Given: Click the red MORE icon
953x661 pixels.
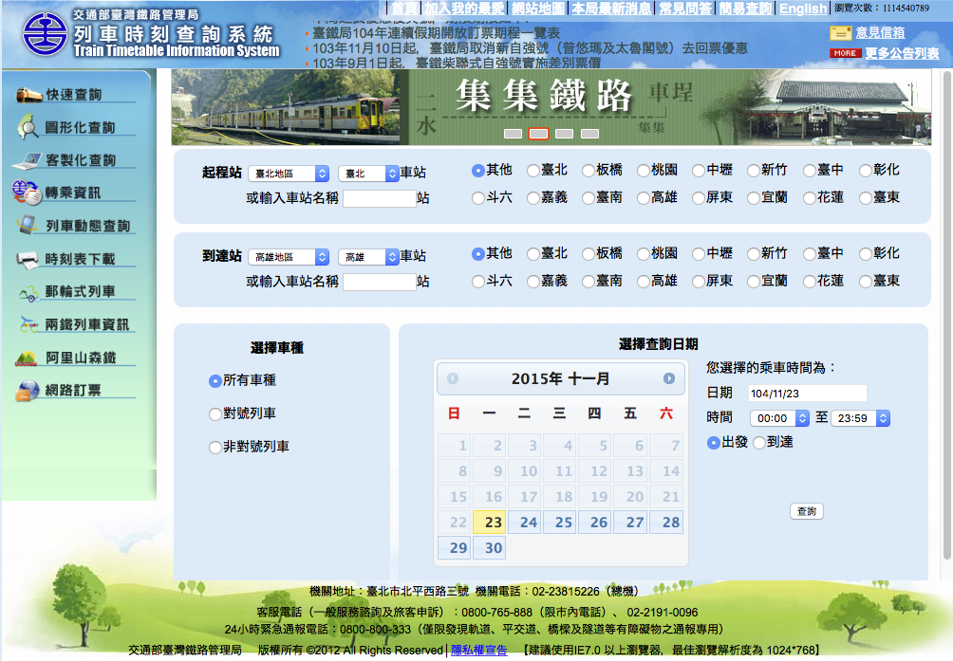Looking at the screenshot, I should (x=846, y=53).
